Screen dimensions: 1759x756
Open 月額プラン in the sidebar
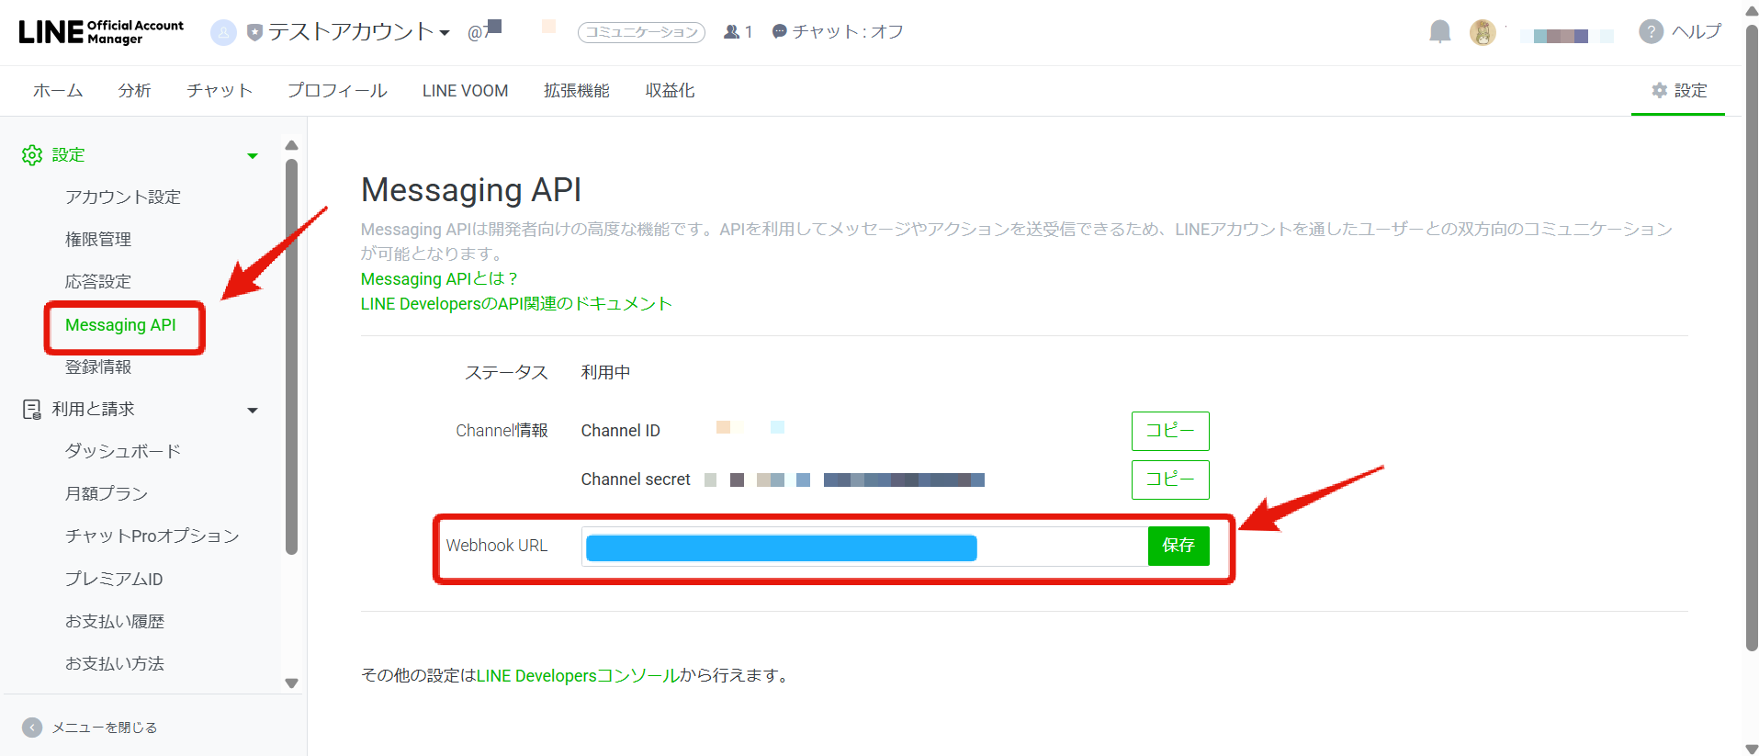pyautogui.click(x=107, y=494)
